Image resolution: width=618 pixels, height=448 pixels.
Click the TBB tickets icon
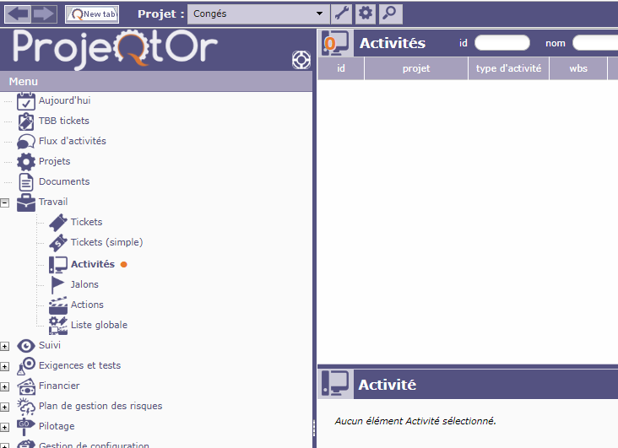click(26, 121)
